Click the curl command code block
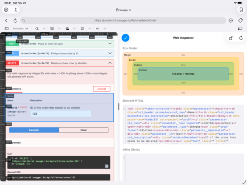247x185 pixels. click(x=59, y=162)
